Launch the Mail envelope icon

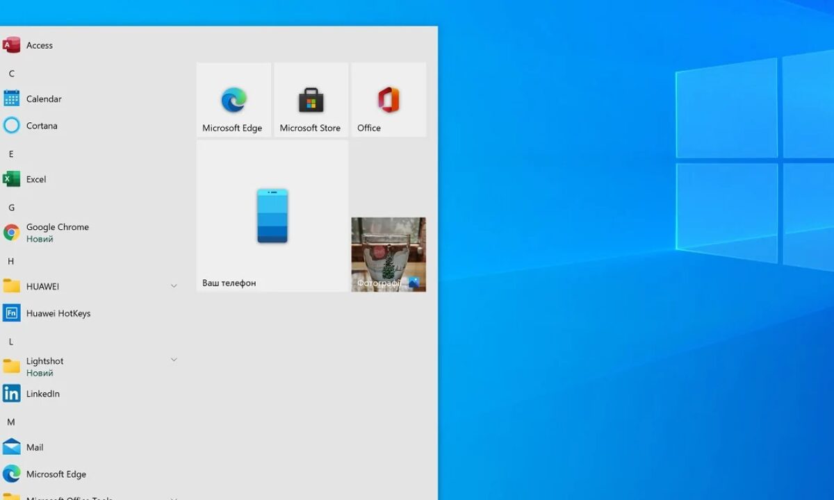point(11,447)
